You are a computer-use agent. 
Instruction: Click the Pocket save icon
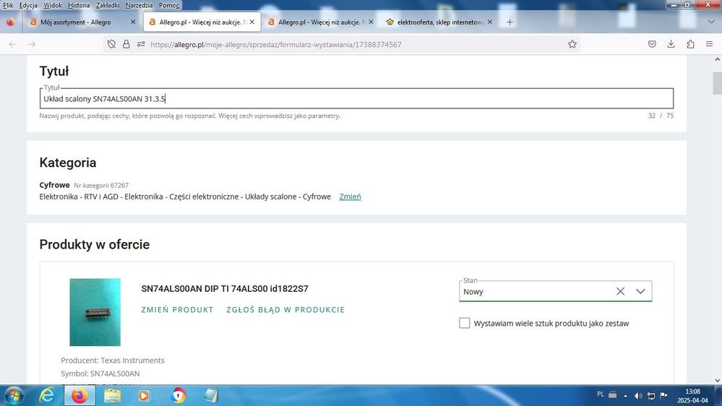pyautogui.click(x=652, y=44)
